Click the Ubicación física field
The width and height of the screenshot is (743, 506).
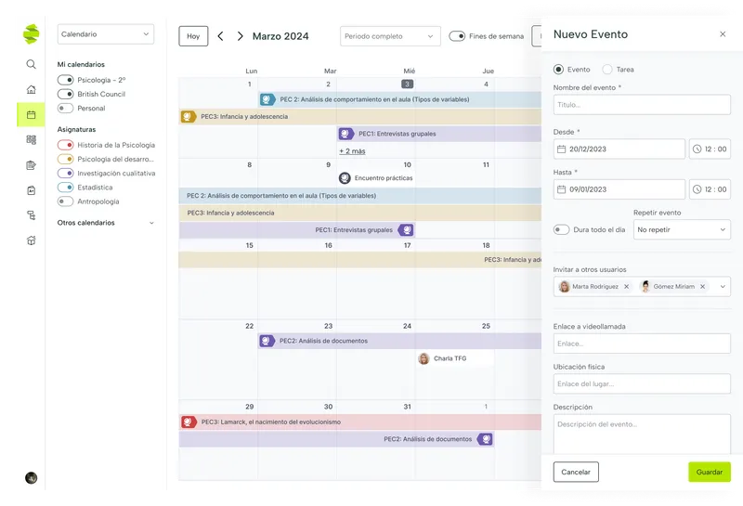pos(642,383)
